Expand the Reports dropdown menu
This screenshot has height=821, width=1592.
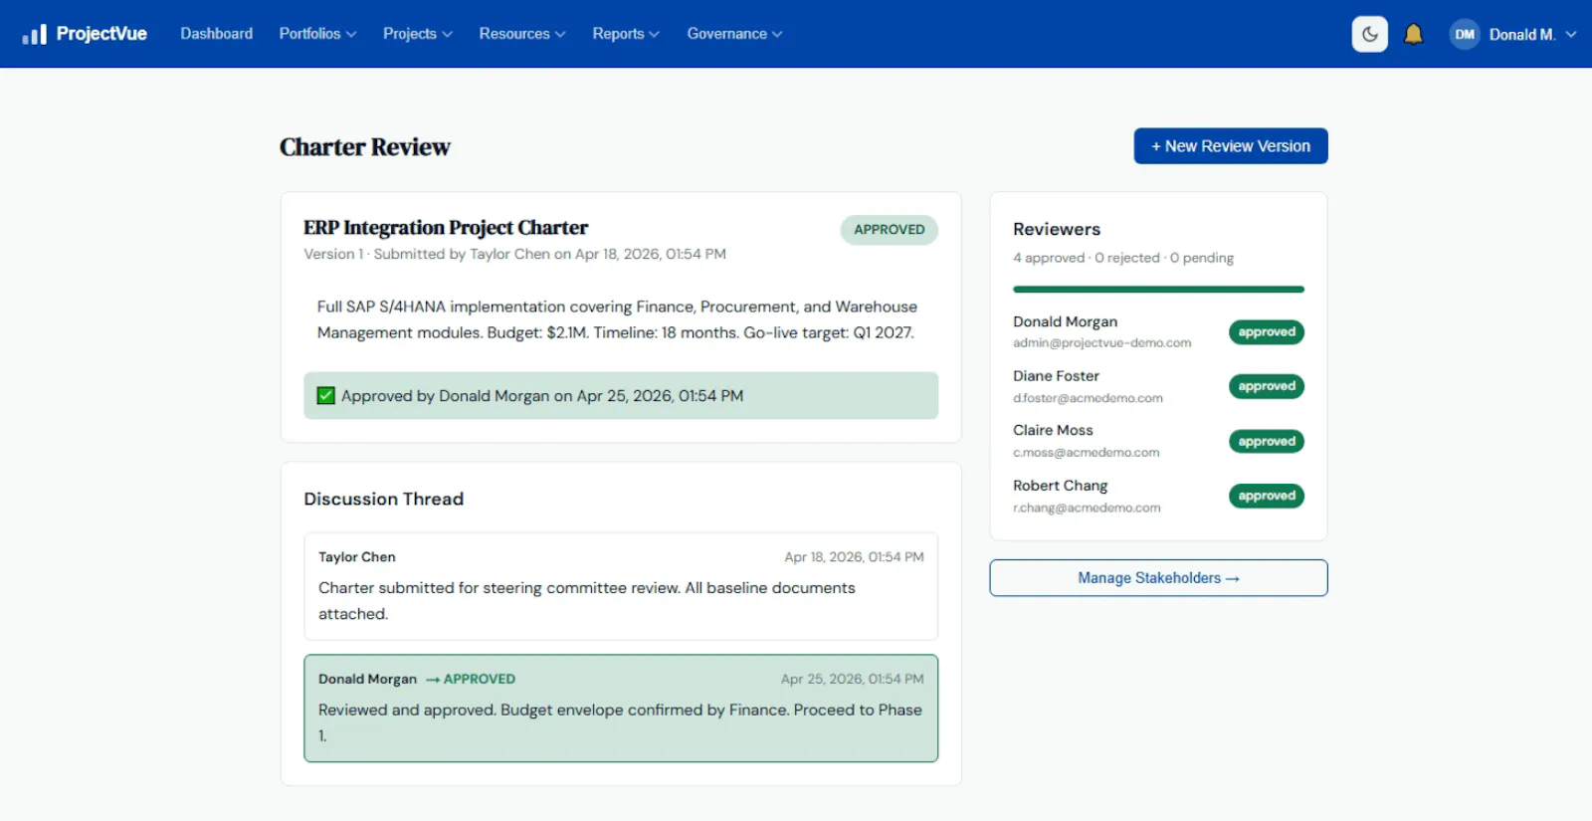626,34
